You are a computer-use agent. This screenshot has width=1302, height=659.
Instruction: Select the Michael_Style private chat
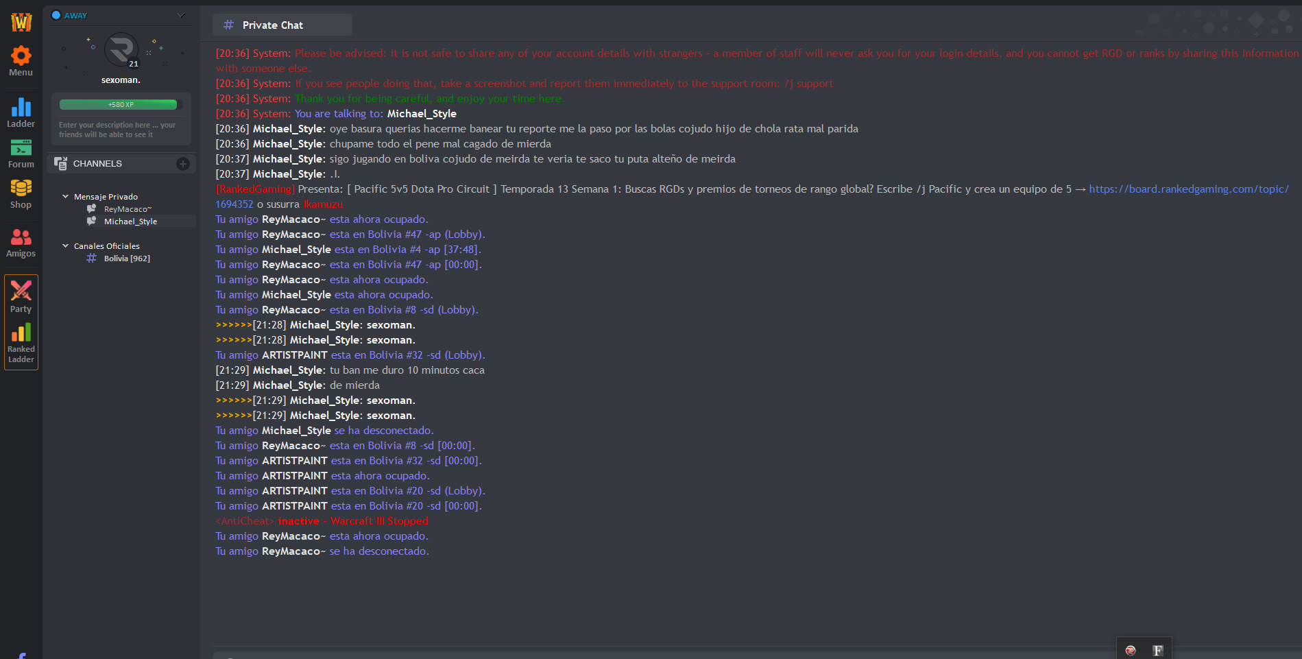[130, 221]
